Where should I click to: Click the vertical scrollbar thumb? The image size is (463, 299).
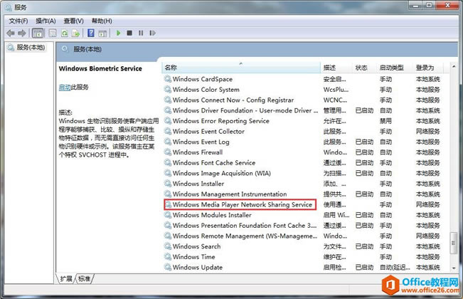(454, 243)
